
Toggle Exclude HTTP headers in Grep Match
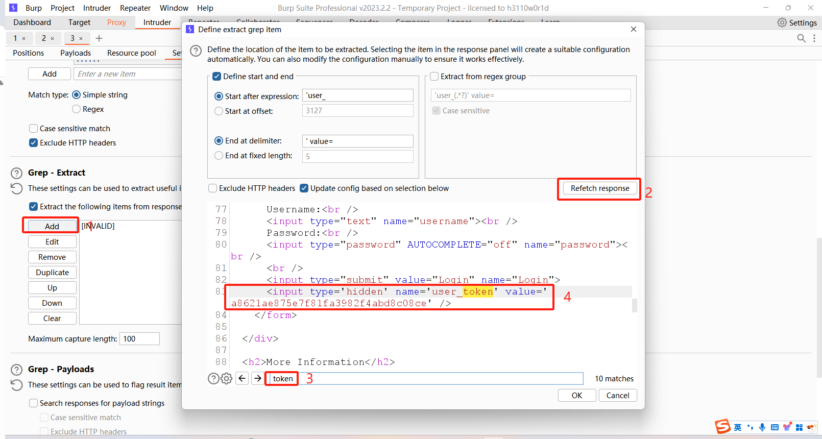pos(34,143)
